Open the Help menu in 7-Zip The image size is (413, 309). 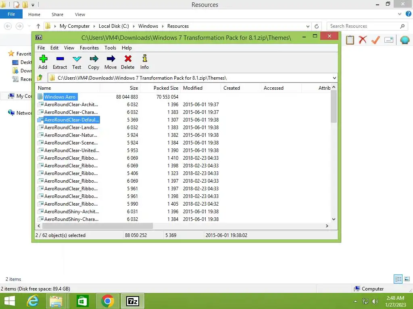(127, 48)
